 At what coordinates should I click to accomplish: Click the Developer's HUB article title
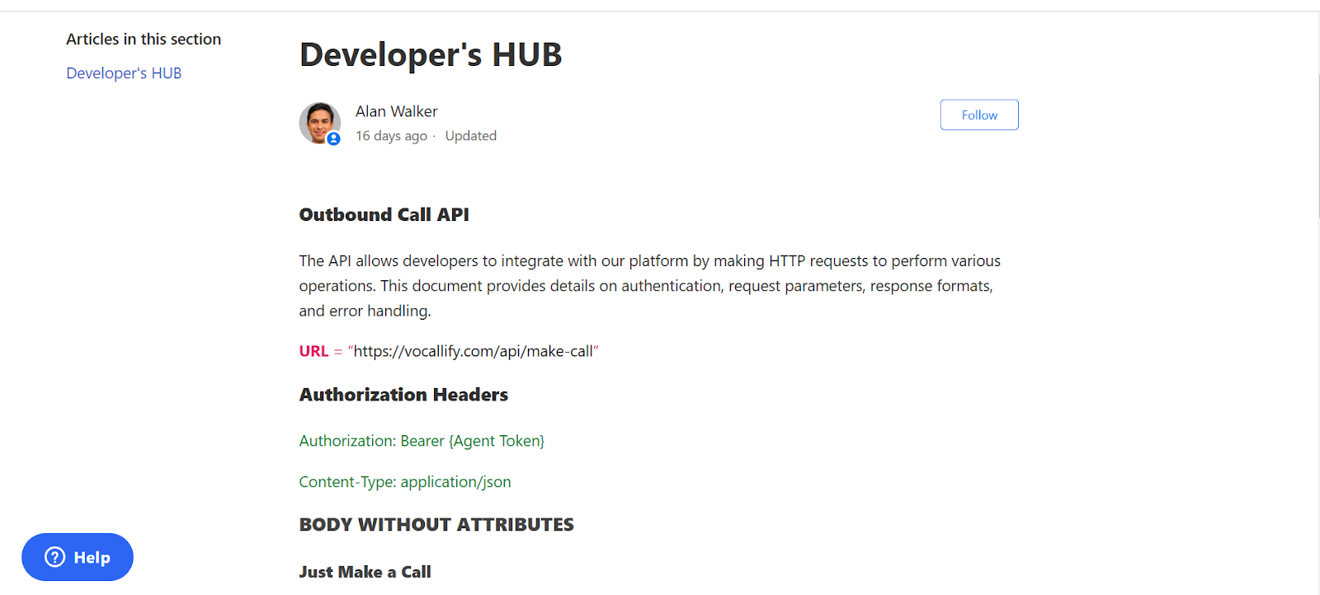click(430, 55)
